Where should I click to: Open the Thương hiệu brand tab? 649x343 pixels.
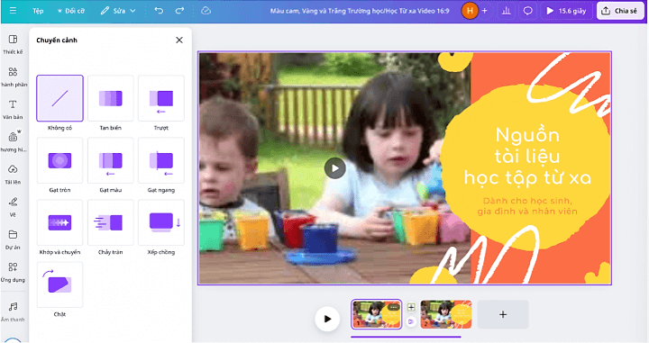(13, 141)
